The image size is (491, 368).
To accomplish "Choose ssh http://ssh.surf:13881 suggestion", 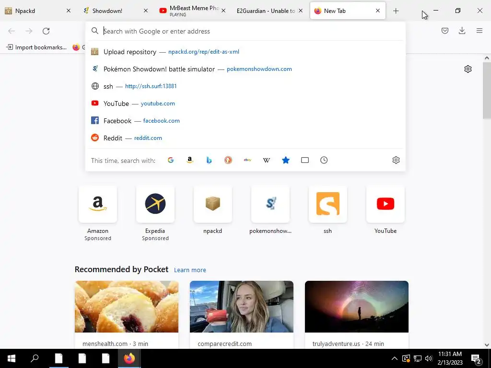I will (245, 86).
